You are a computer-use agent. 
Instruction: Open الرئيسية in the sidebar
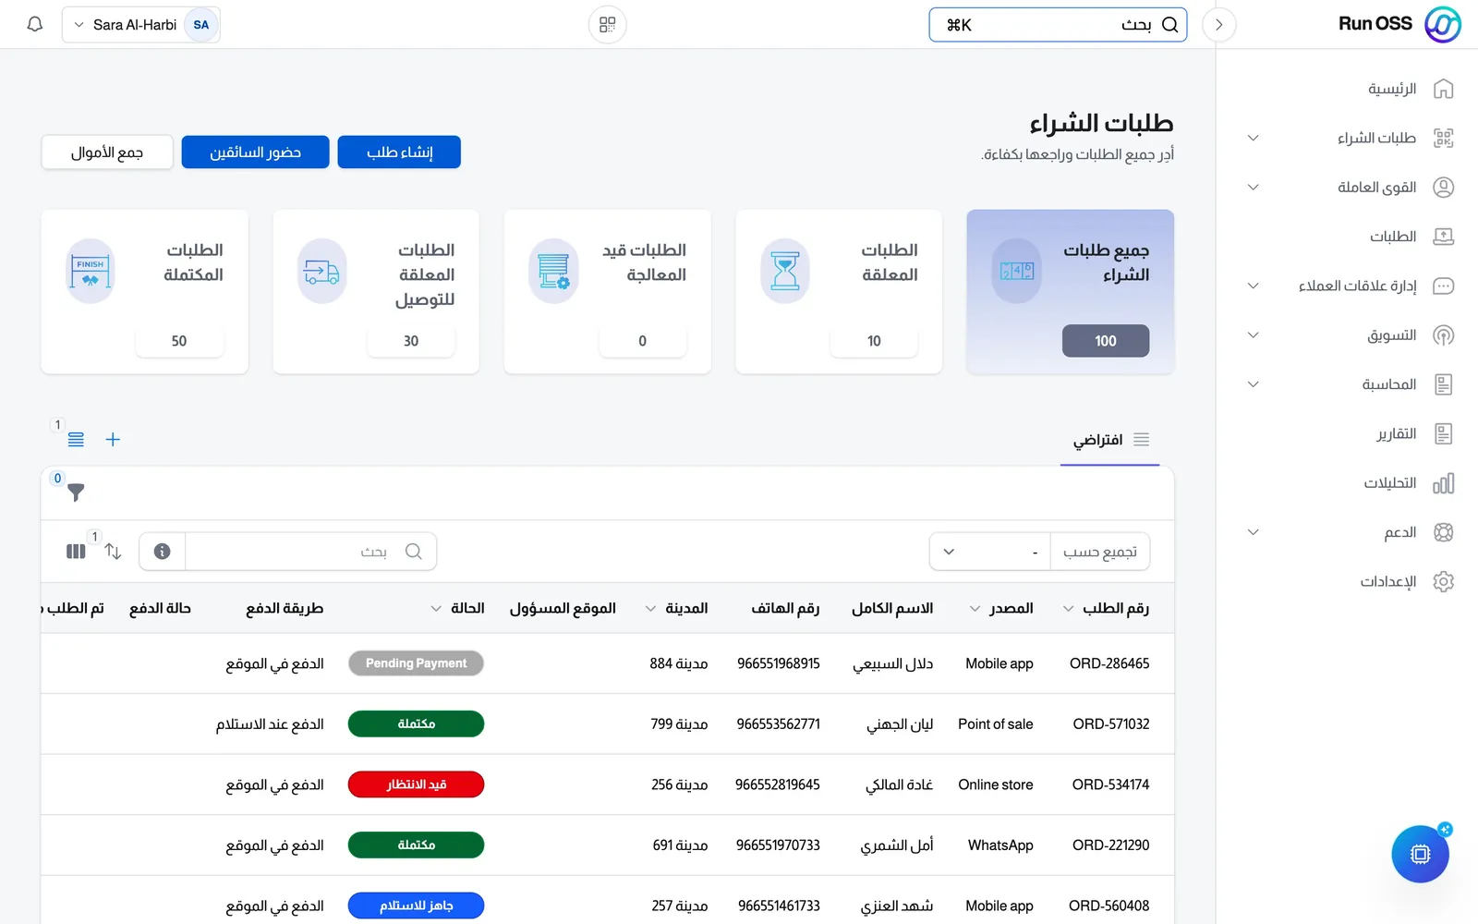tap(1392, 89)
